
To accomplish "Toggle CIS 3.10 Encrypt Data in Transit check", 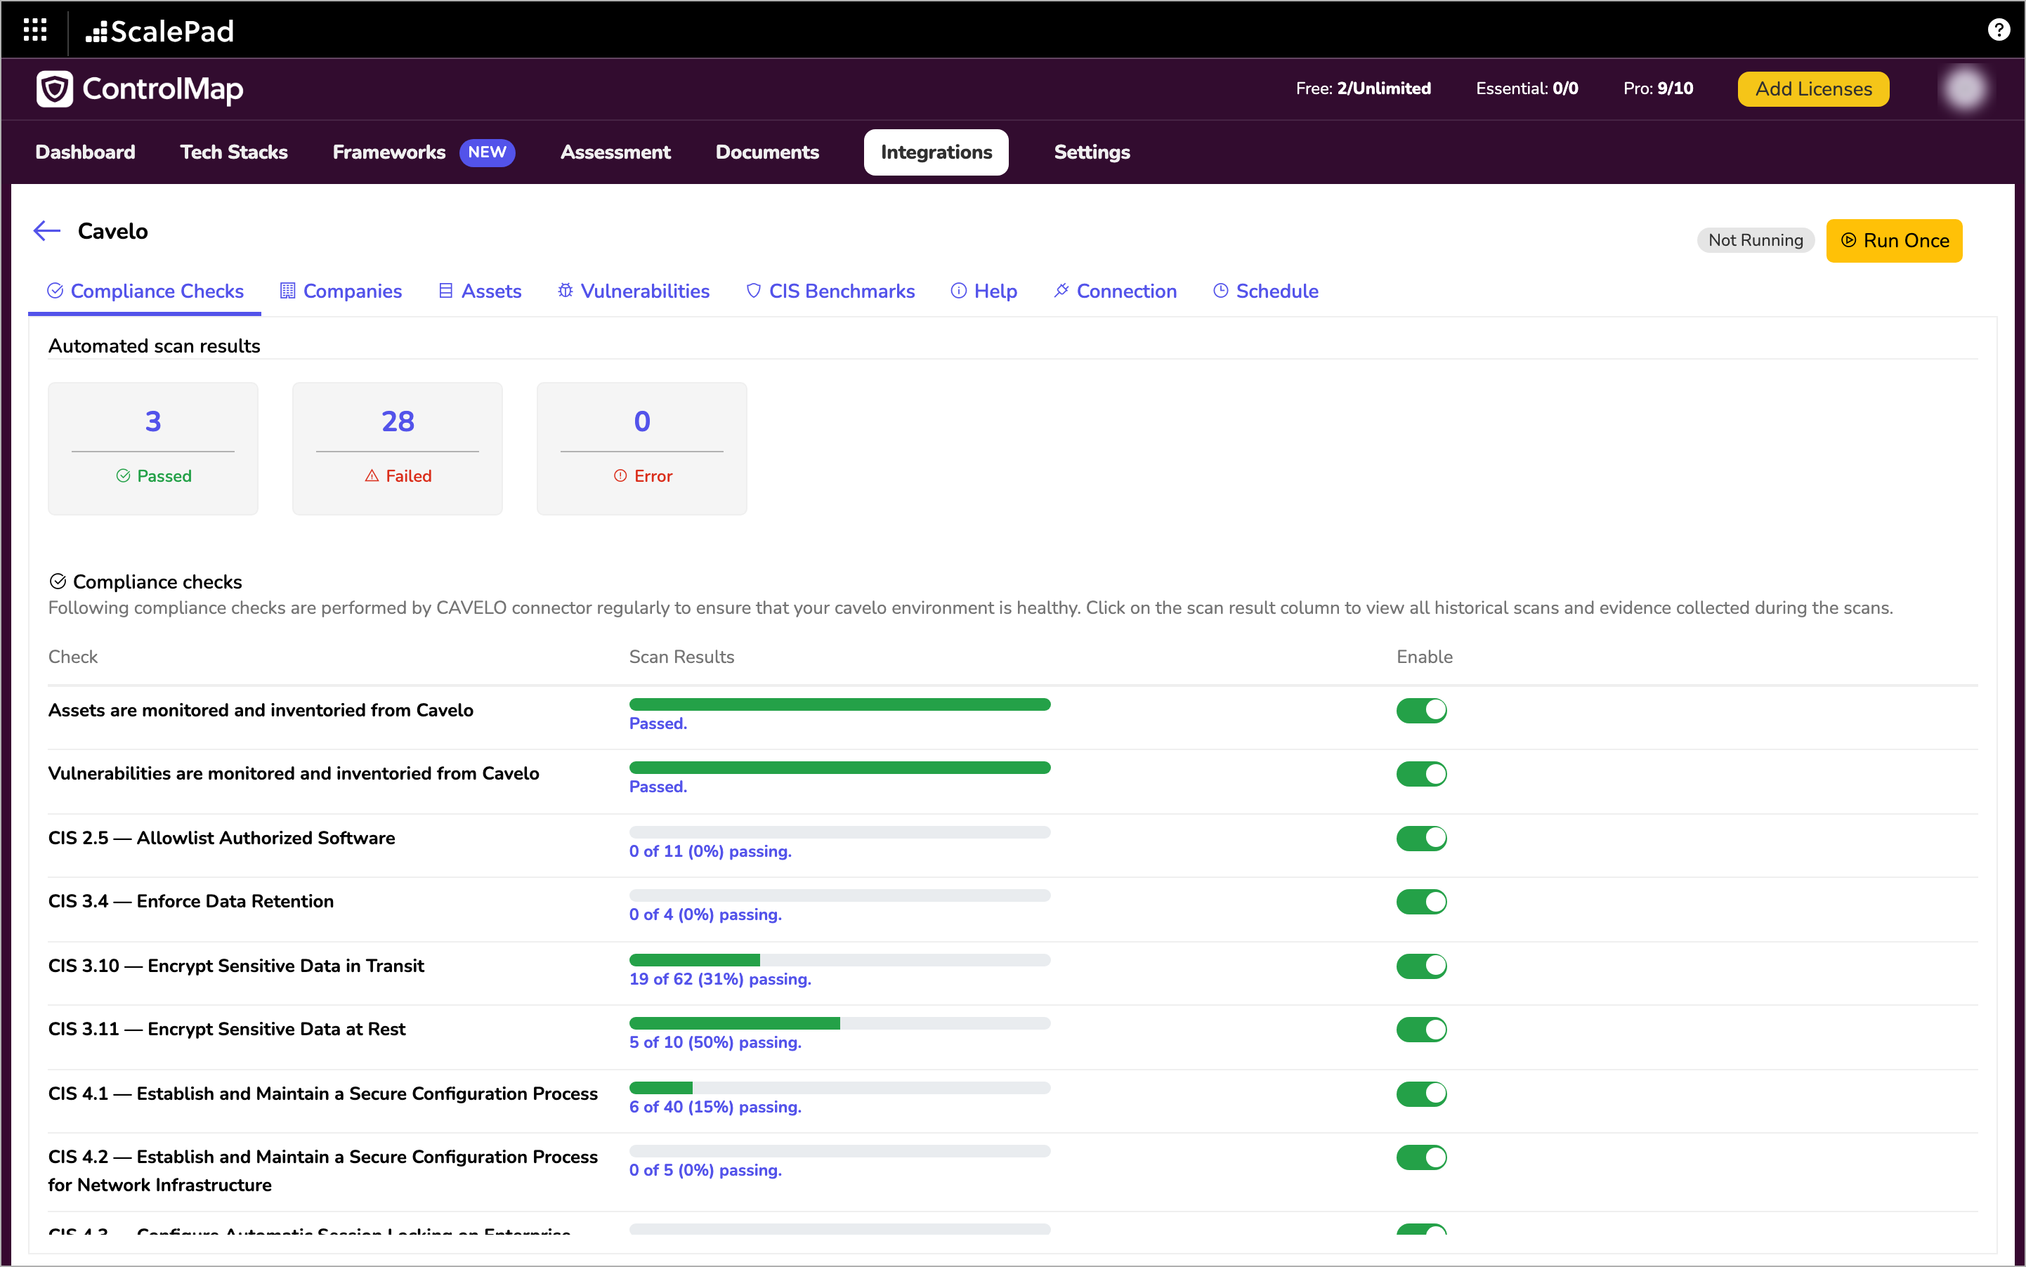I will coord(1422,966).
